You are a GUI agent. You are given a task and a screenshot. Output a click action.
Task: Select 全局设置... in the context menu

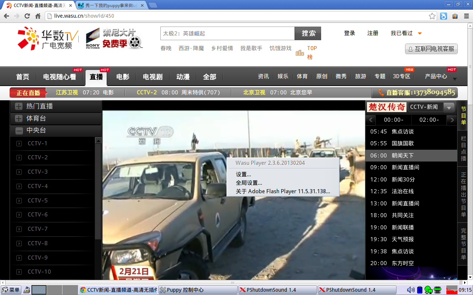[249, 183]
